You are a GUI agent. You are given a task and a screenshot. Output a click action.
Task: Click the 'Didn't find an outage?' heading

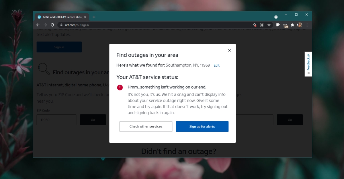click(178, 151)
